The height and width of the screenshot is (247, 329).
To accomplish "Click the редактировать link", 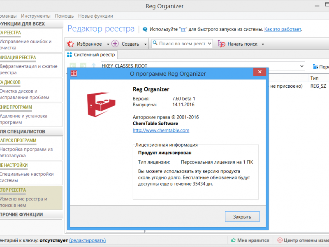I will click(87, 240).
